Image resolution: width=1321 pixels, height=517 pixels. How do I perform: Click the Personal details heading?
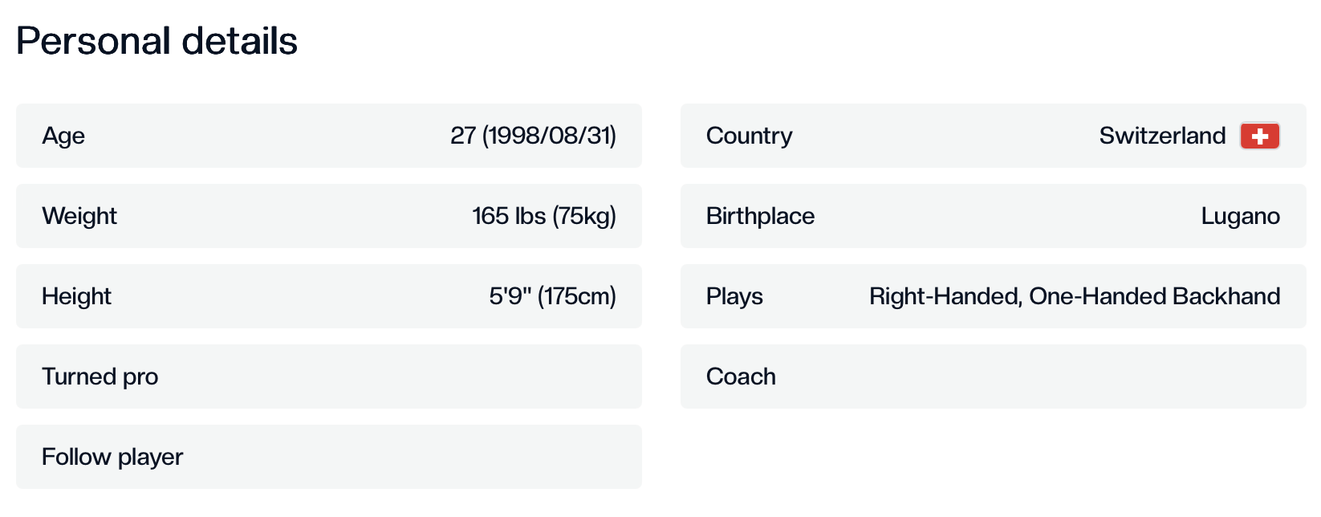[x=156, y=41]
